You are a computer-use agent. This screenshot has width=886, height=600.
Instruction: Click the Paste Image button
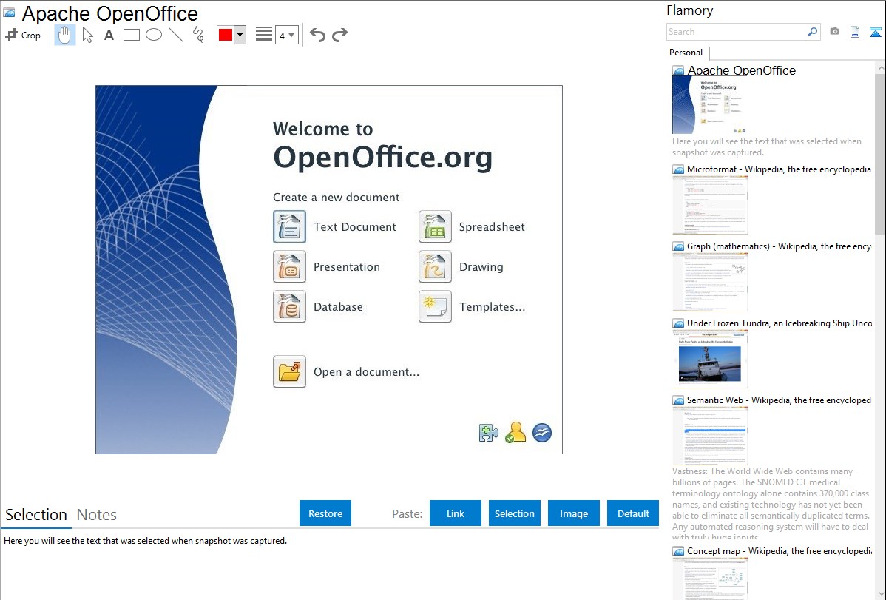click(x=573, y=513)
